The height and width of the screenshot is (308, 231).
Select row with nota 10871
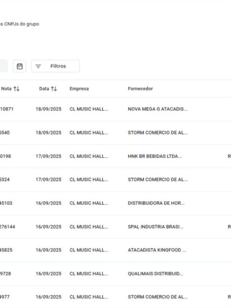point(115,109)
